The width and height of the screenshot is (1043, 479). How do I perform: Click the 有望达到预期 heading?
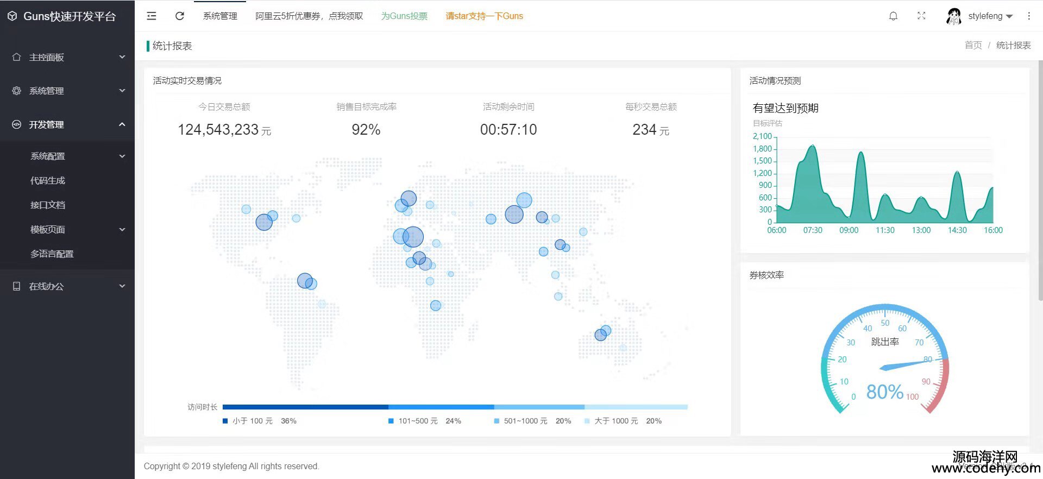coord(786,108)
